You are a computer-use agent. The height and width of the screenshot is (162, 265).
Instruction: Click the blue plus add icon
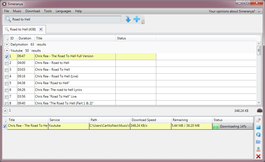pos(137,19)
